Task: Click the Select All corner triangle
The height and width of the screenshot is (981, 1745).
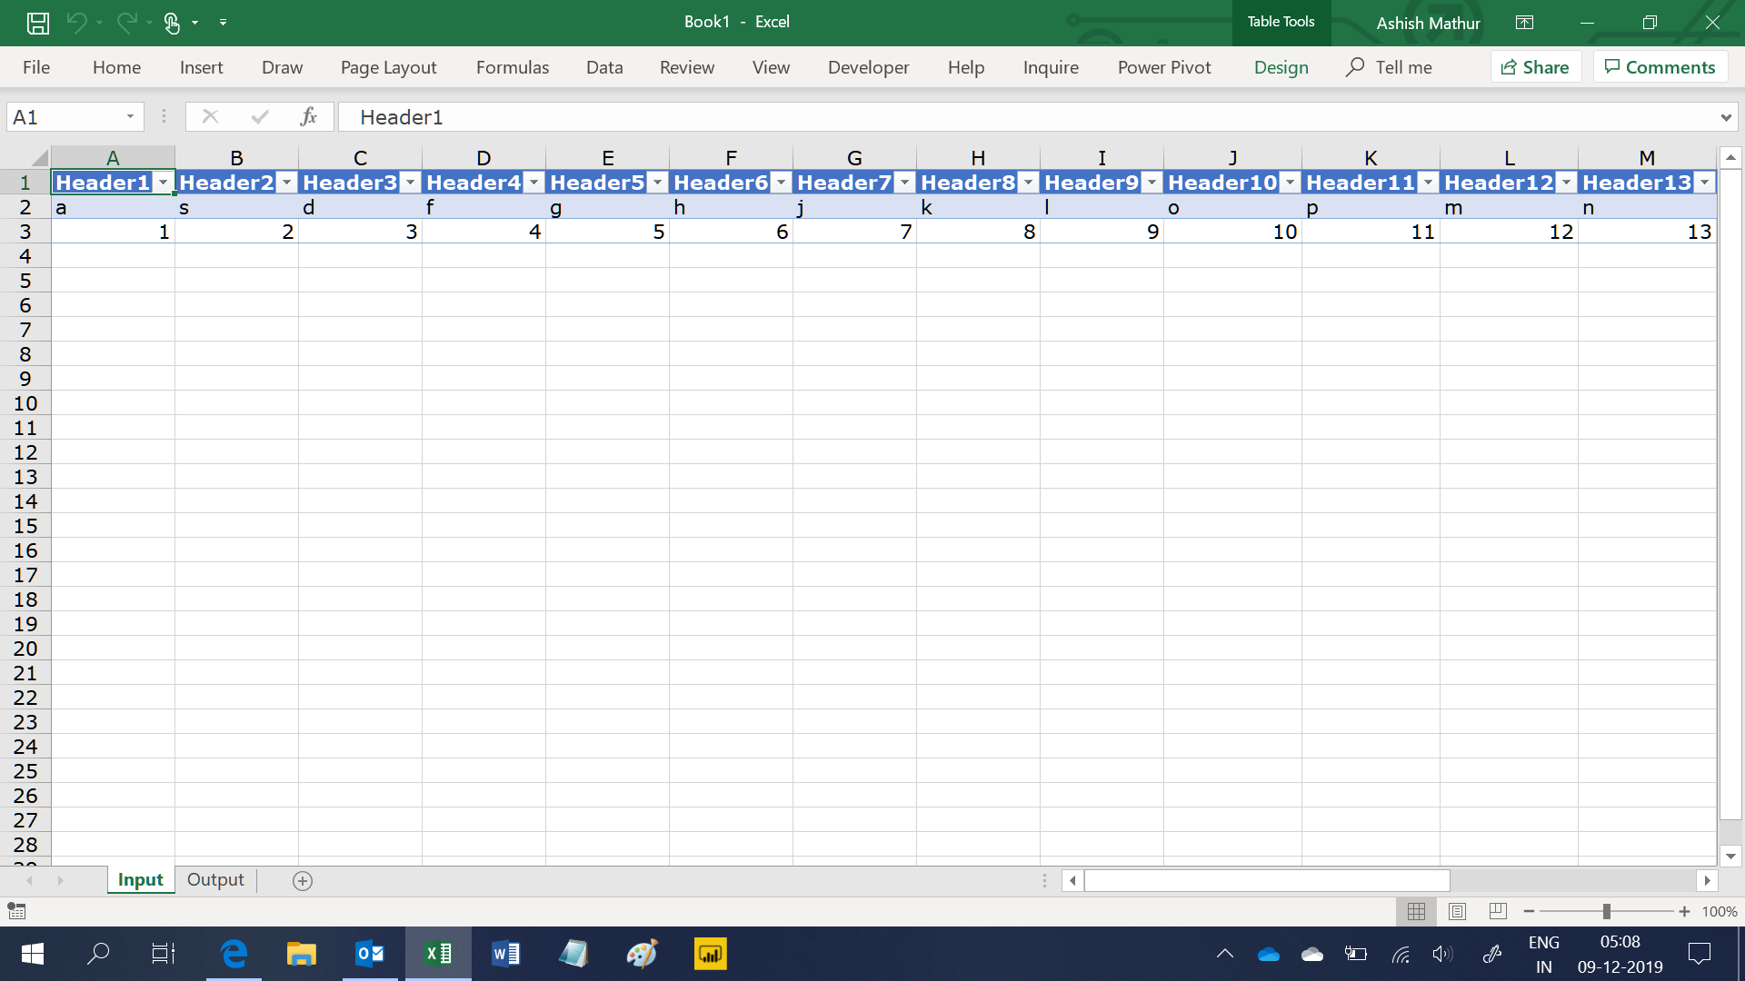Action: [38, 157]
